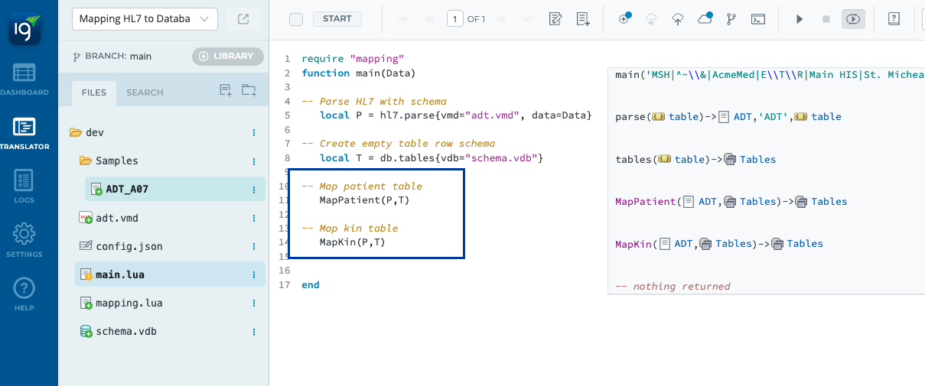Click the LIBRARY button
This screenshot has width=925, height=386.
(228, 56)
